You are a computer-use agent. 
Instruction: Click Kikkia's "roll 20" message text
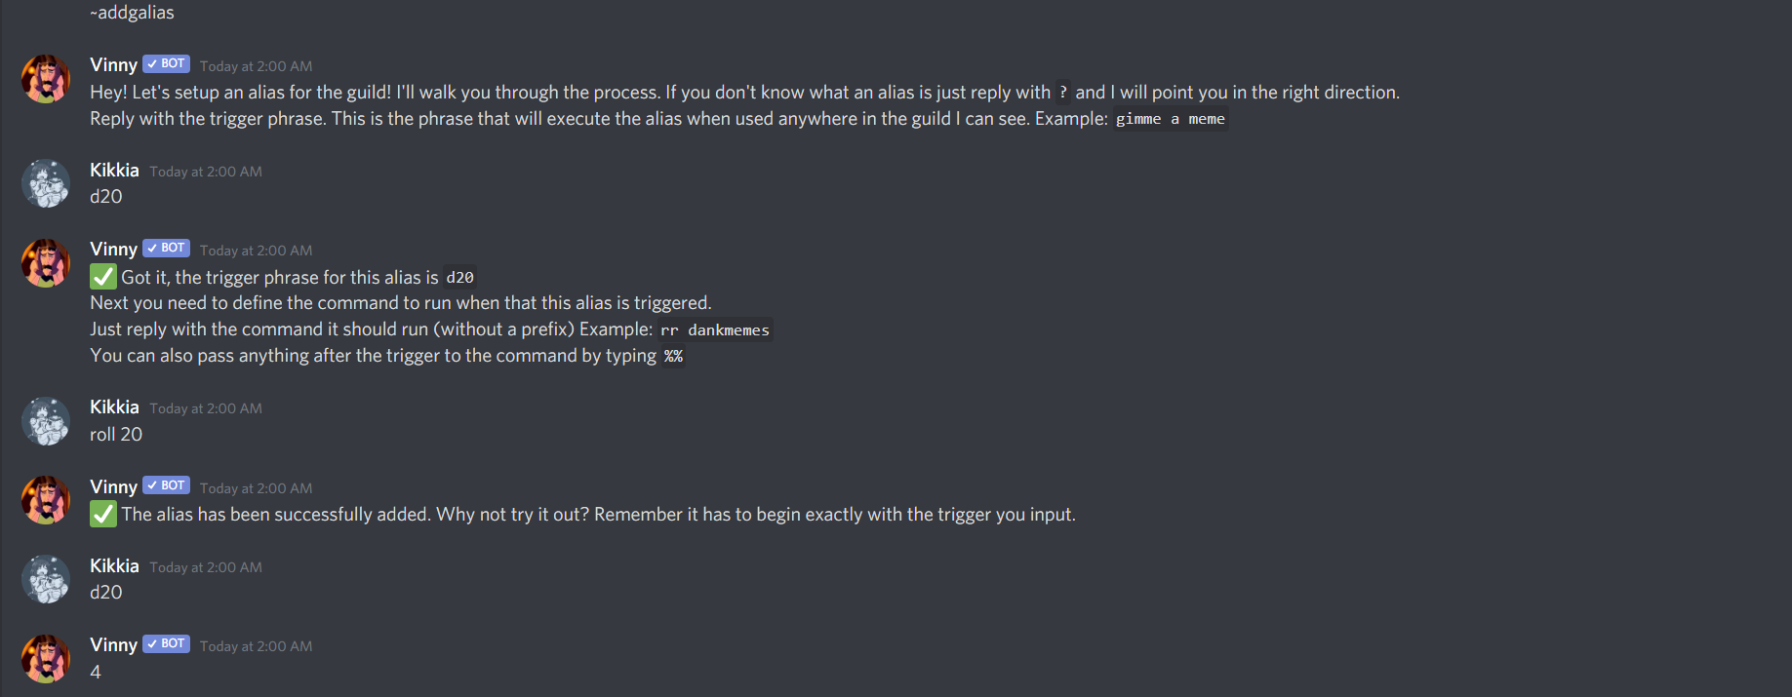[116, 435]
